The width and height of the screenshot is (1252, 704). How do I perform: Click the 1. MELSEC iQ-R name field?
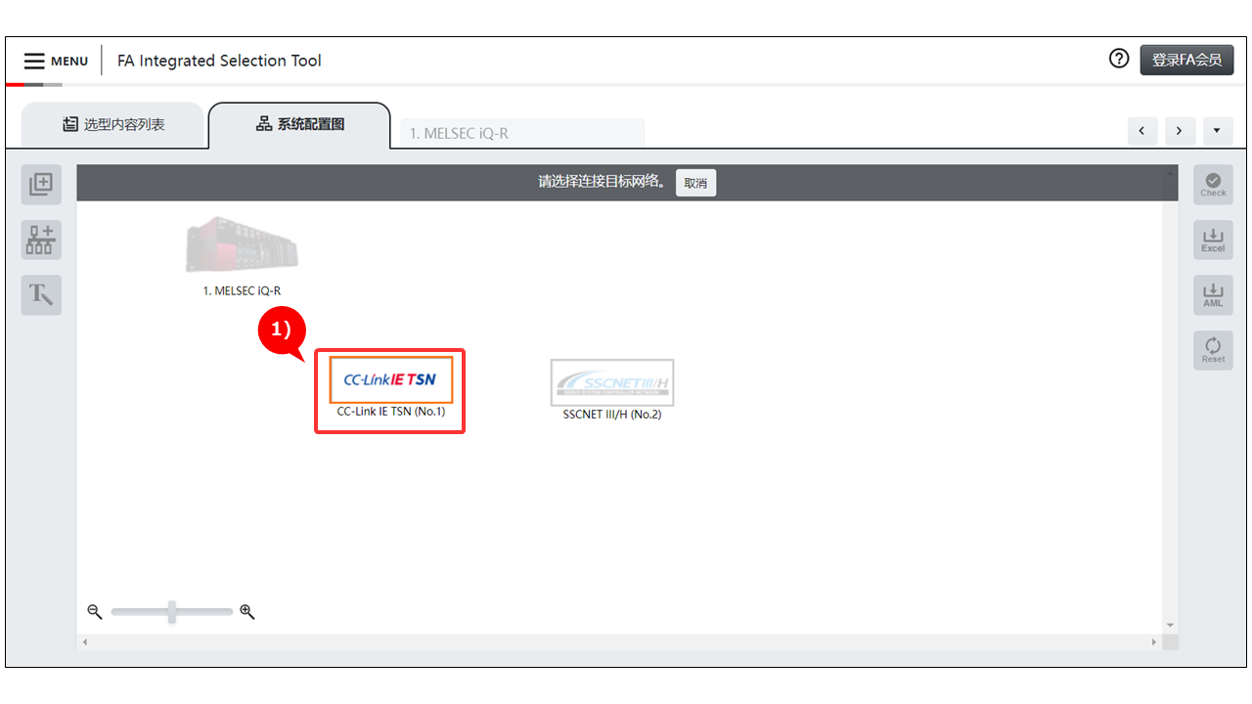pyautogui.click(x=521, y=133)
